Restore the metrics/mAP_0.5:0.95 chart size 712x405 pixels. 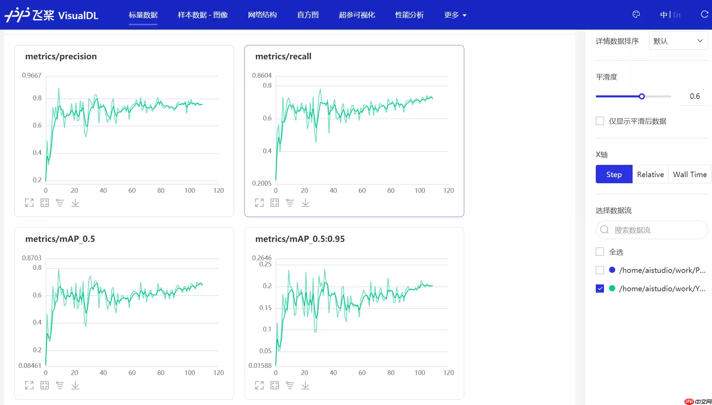click(275, 385)
